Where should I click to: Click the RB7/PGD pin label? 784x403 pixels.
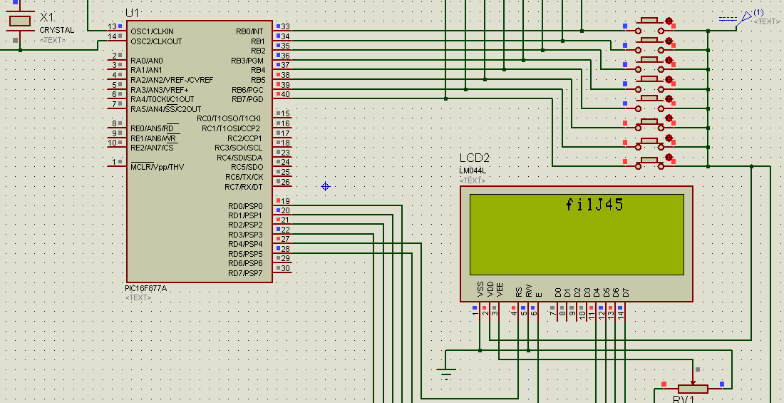pyautogui.click(x=247, y=99)
